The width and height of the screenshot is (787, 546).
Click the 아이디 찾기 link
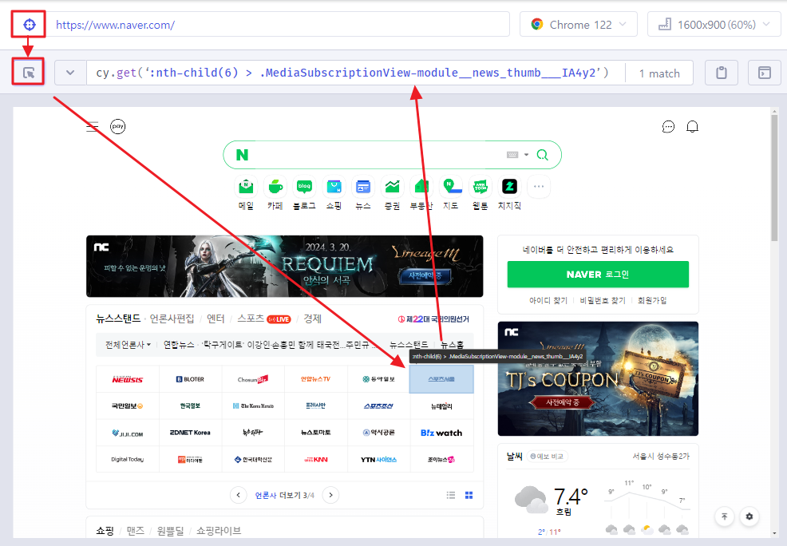click(x=548, y=300)
